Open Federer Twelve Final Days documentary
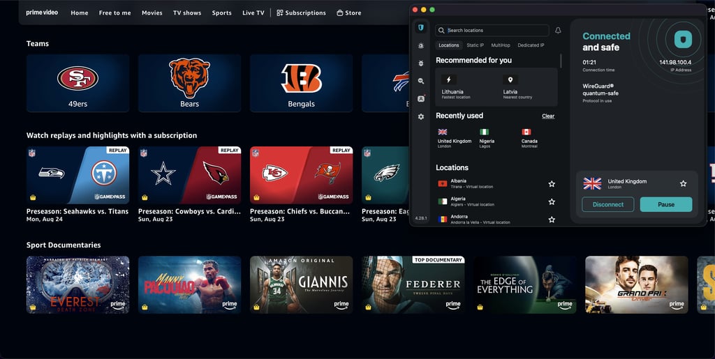The height and width of the screenshot is (359, 715). coord(413,285)
